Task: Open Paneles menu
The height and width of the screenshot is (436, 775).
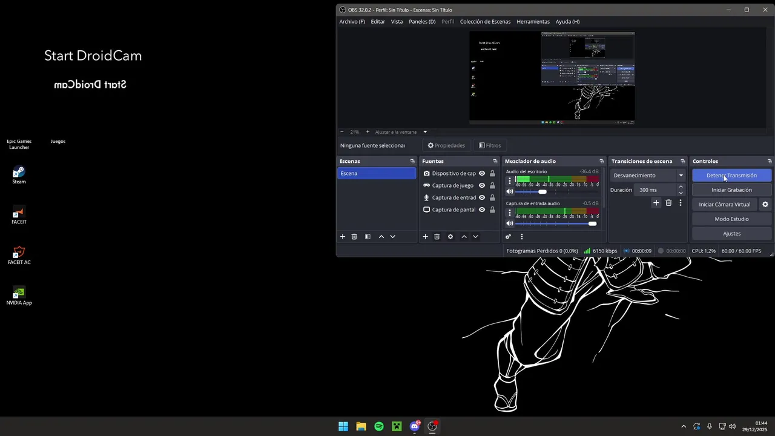Action: [422, 21]
